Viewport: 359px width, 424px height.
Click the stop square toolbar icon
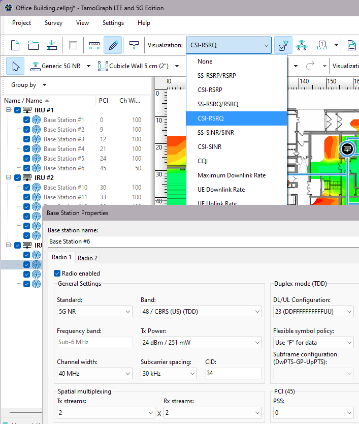[73, 45]
